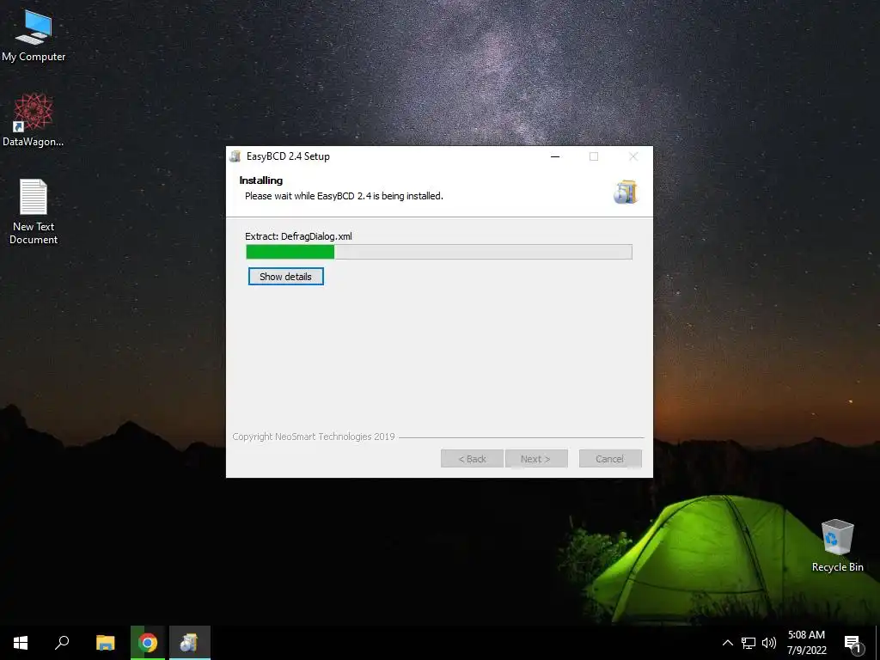Click the setup window's disabled maximize button

point(594,156)
